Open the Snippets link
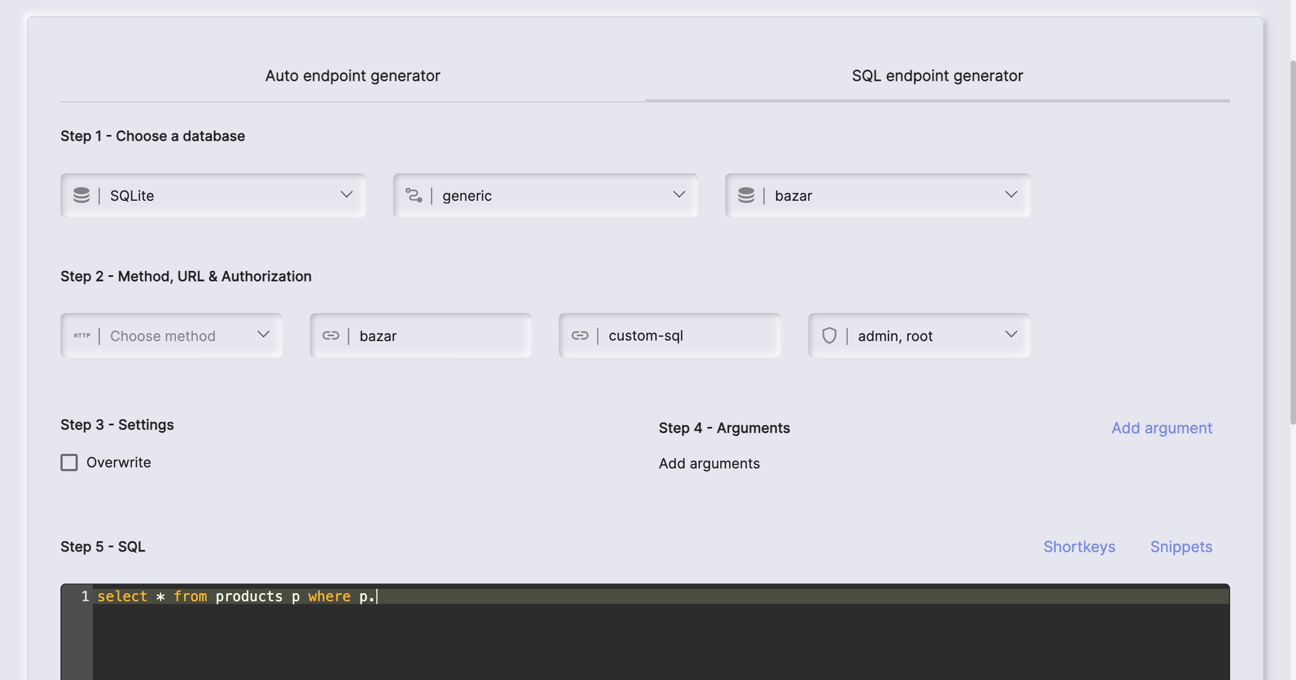Viewport: 1296px width, 680px height. (x=1181, y=547)
